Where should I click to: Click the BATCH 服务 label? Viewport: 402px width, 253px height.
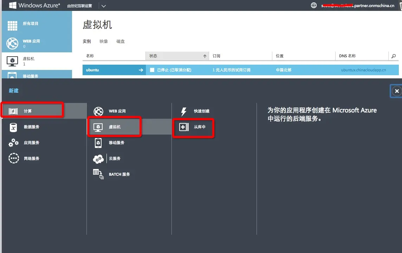click(x=119, y=174)
